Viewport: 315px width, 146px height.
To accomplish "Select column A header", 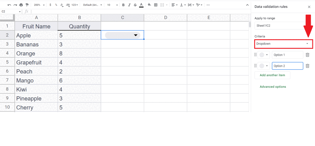I will coord(36,18).
